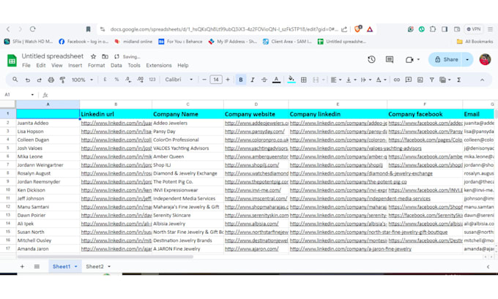Screen dimensions: 498x299
Task: Open version history clock icon
Action: click(371, 59)
